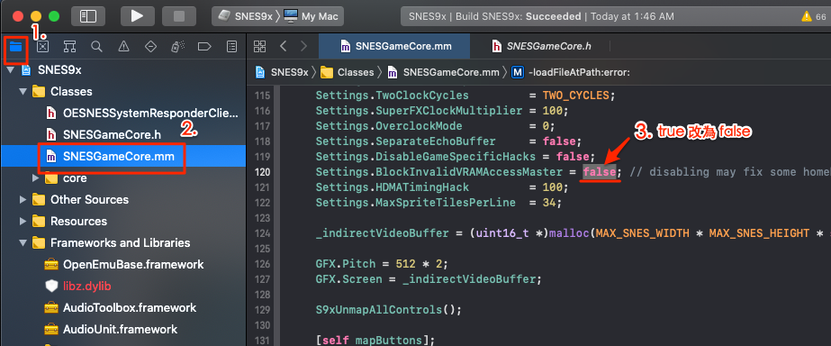This screenshot has height=346, width=831.
Task: Click the yellow warning count indicator
Action: pos(814,16)
